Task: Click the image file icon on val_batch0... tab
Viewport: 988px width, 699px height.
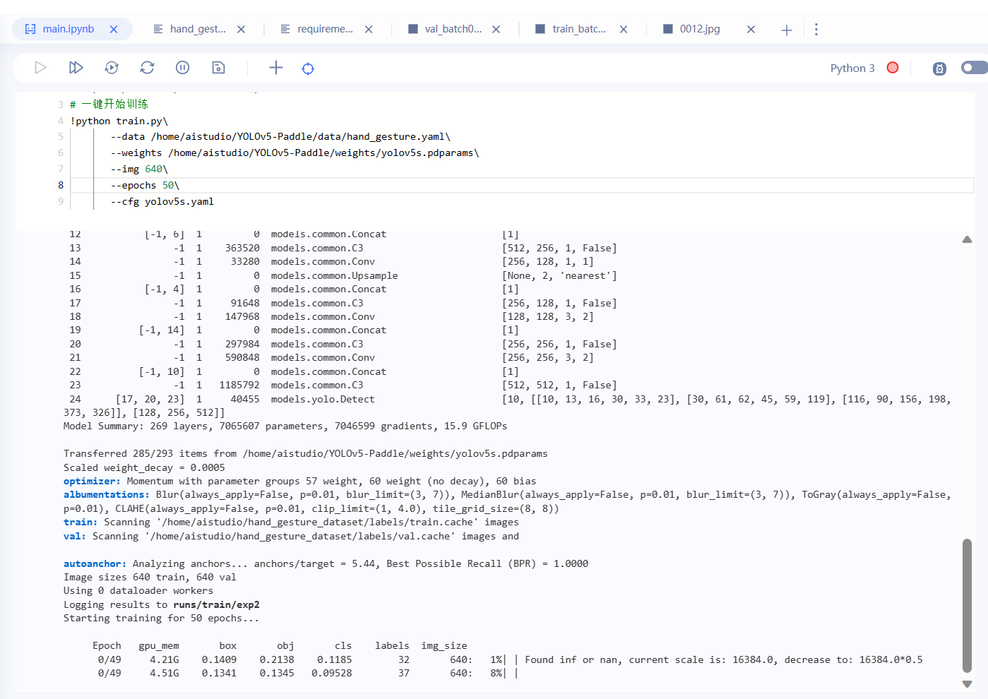Action: pos(413,29)
